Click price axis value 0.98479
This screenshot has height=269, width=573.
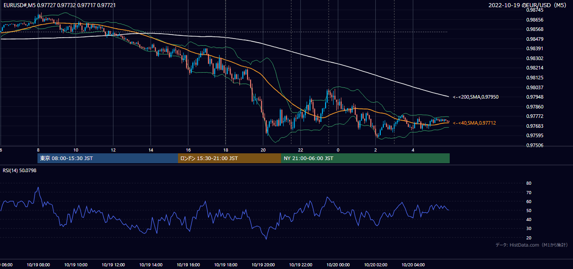click(x=534, y=39)
